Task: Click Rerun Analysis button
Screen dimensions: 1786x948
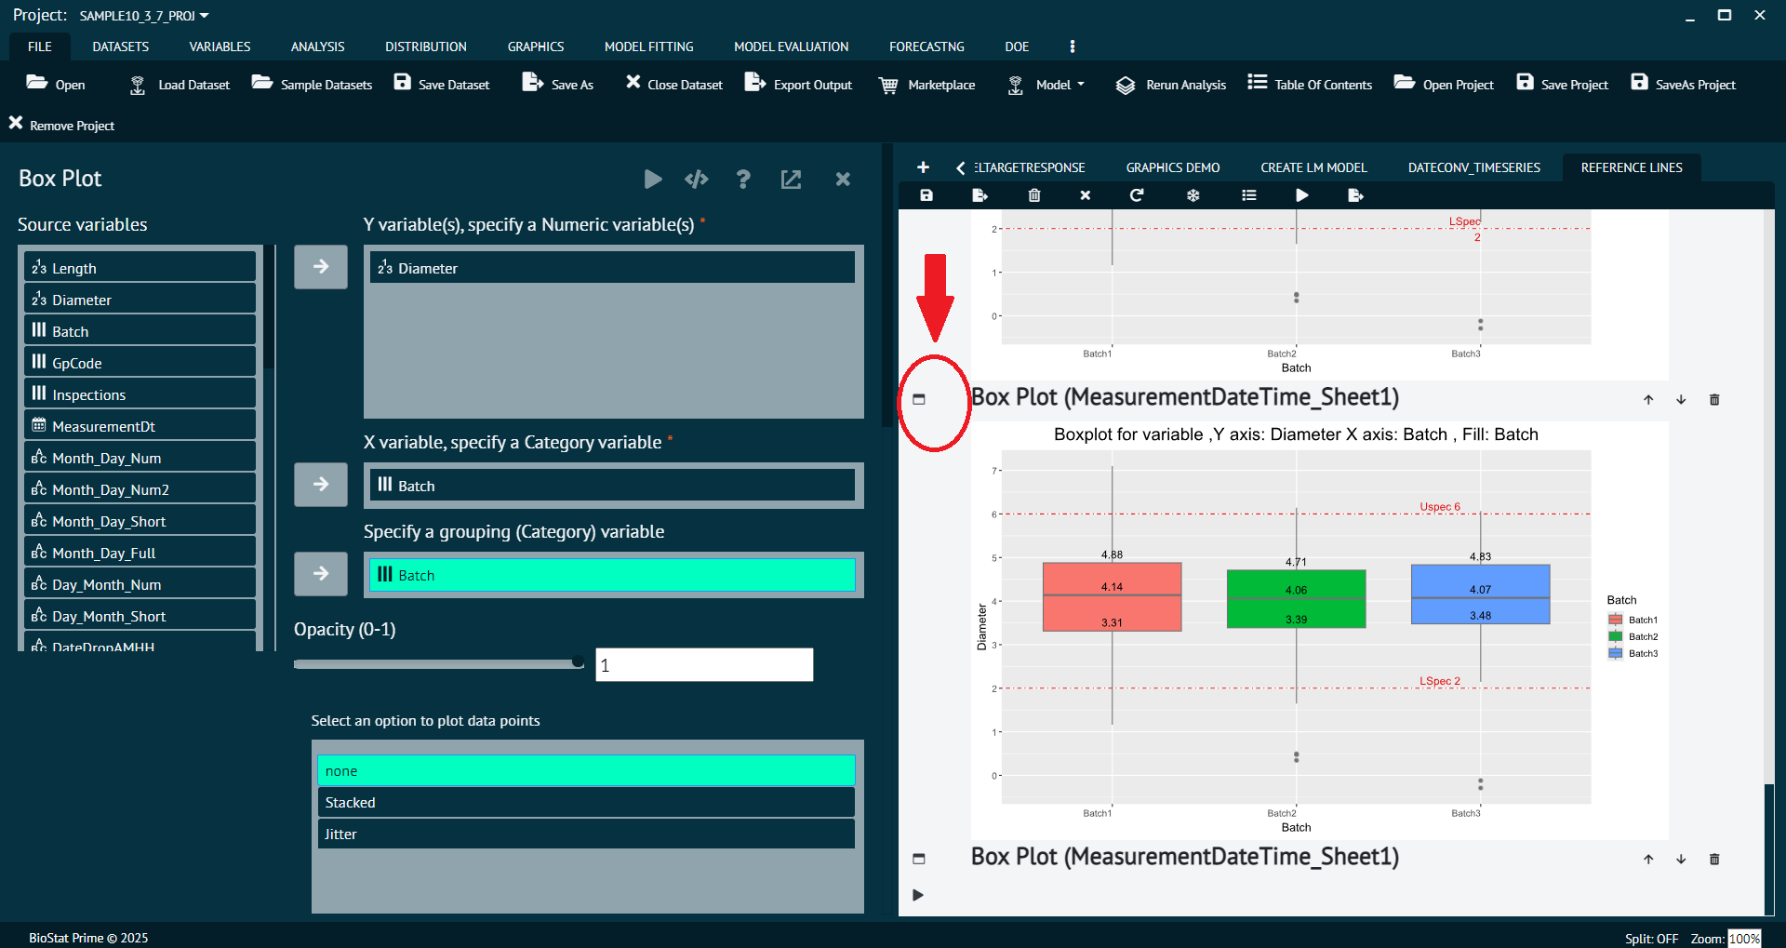Action: click(1171, 85)
